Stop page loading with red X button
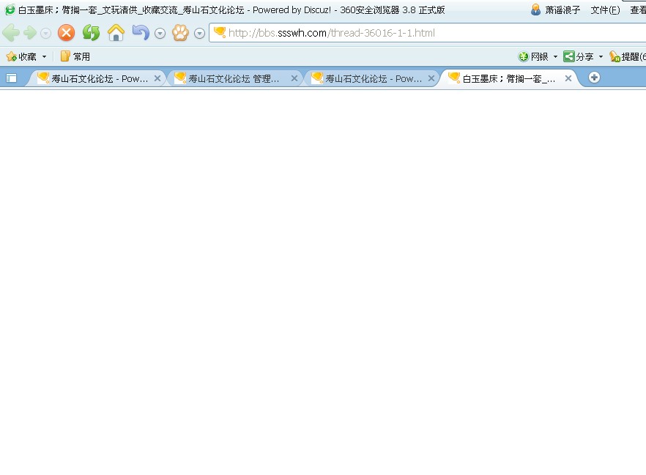Screen dimensions: 646x475 (66, 33)
